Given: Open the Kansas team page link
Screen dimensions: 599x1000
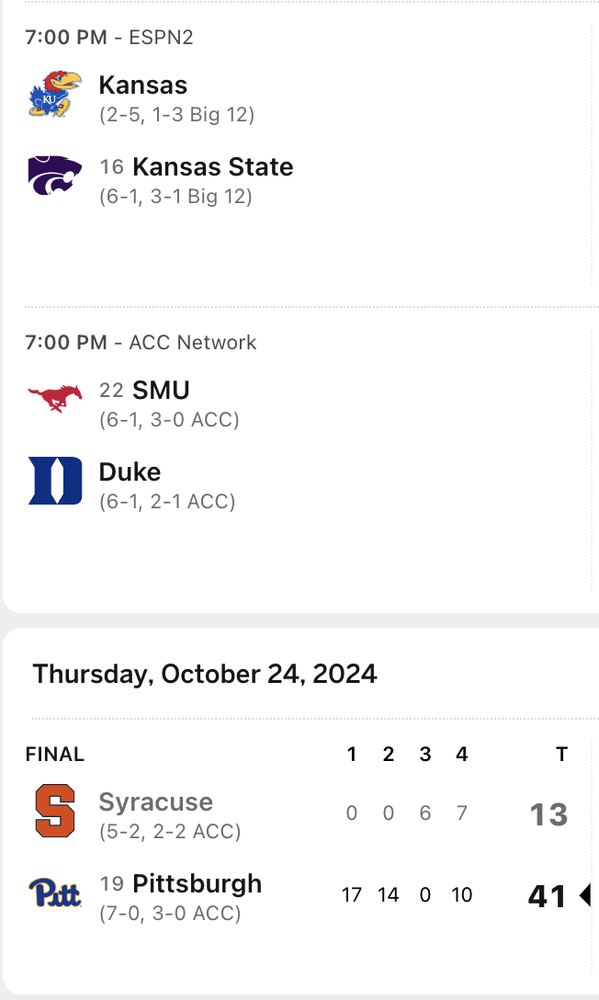Looking at the screenshot, I should coord(143,85).
